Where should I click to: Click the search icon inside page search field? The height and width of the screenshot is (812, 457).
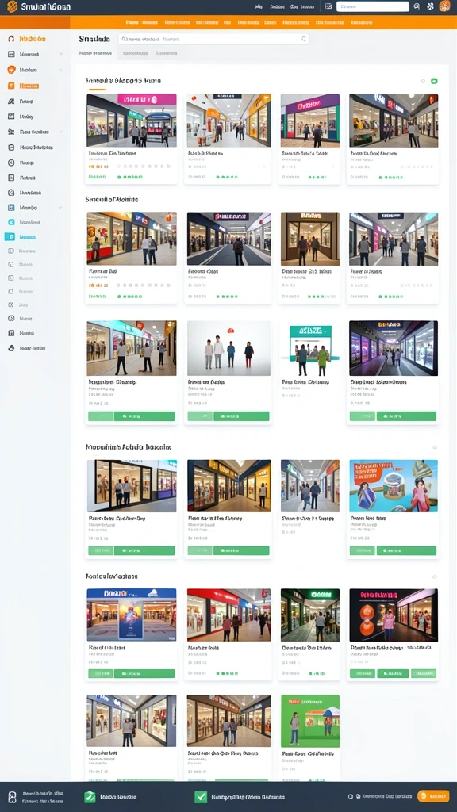coord(304,39)
